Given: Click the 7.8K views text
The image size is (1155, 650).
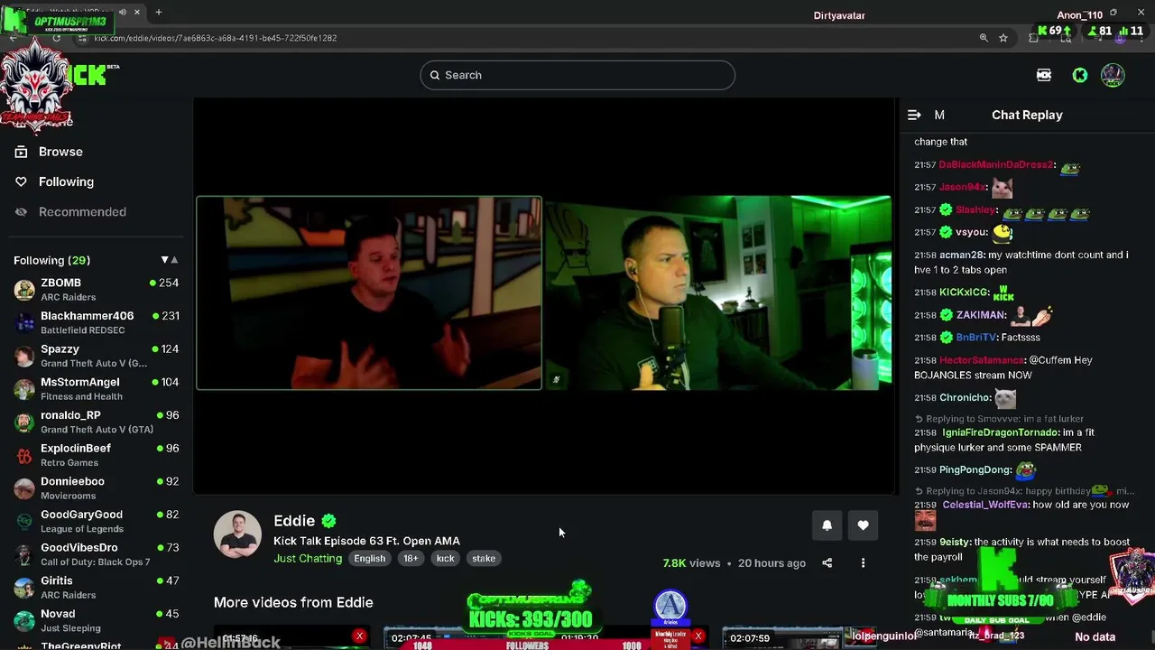Looking at the screenshot, I should click(x=691, y=562).
